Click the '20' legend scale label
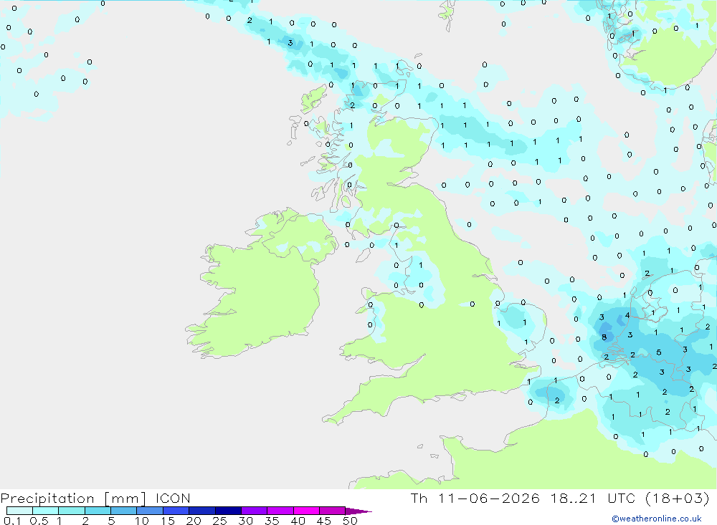This screenshot has height=525, width=717. 194,521
